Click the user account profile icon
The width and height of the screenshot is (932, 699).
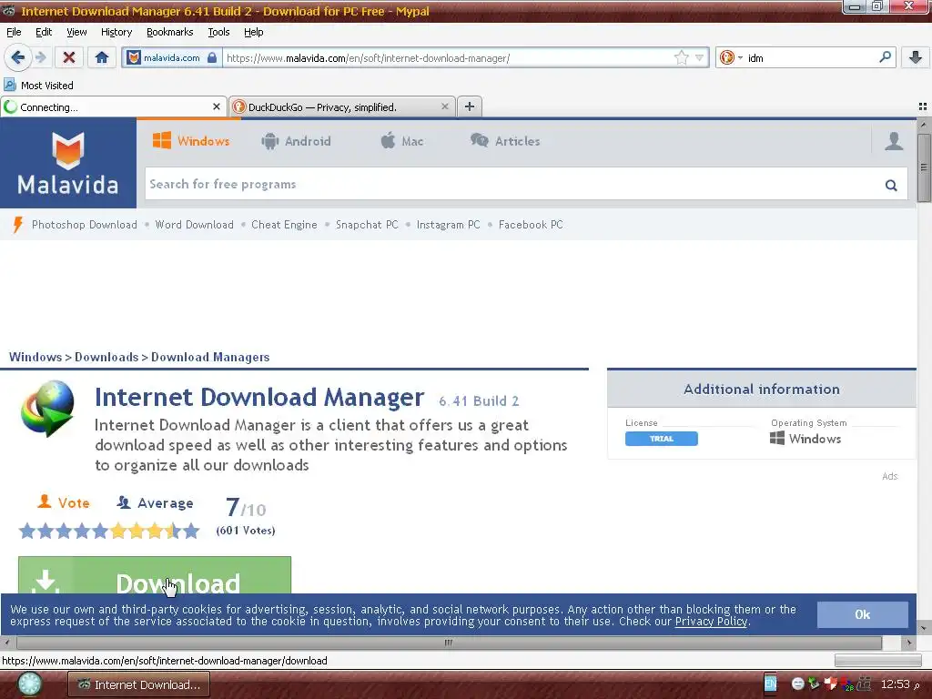pyautogui.click(x=894, y=141)
